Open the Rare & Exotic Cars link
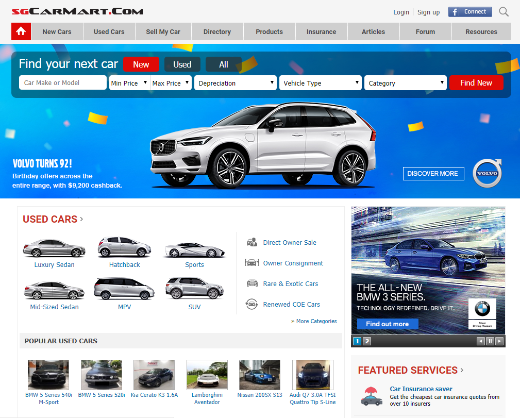This screenshot has width=520, height=418. tap(291, 283)
